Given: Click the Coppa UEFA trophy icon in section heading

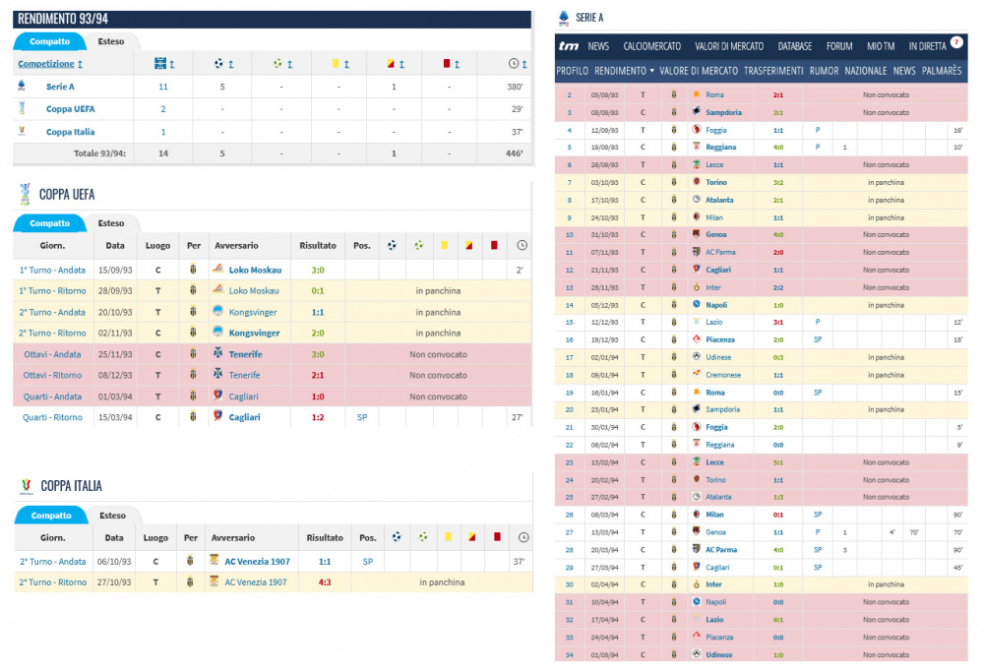Looking at the screenshot, I should (25, 195).
